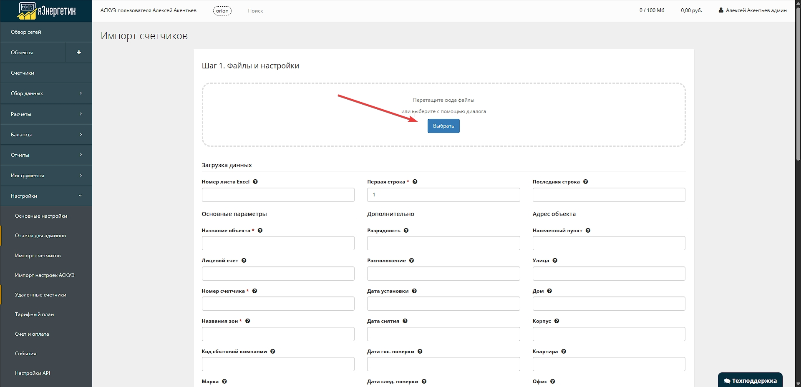Click the Название объекта input
This screenshot has width=801, height=387.
click(x=278, y=243)
